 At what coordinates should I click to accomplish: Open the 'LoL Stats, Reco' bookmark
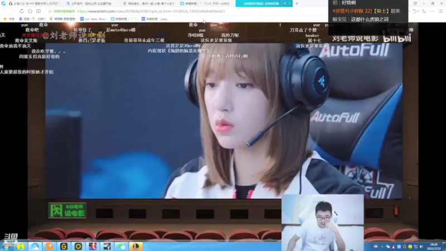(x=93, y=19)
